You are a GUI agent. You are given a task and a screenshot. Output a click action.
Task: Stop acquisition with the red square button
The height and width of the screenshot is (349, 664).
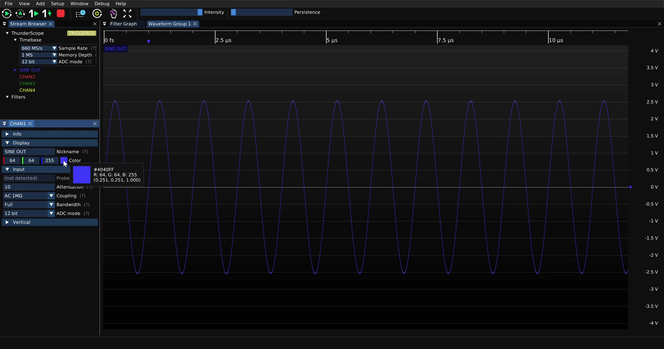tap(61, 13)
